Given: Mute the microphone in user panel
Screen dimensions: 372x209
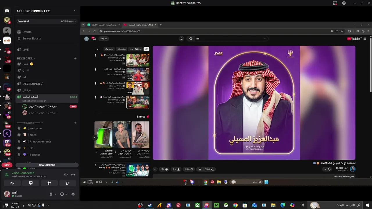Looking at the screenshot, I should click(51, 194).
